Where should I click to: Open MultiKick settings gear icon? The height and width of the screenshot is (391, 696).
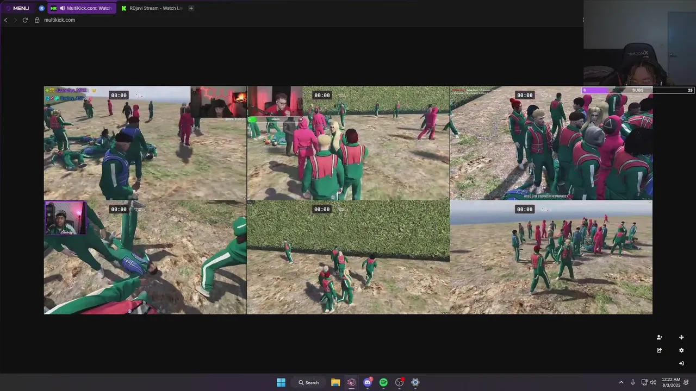tap(681, 350)
